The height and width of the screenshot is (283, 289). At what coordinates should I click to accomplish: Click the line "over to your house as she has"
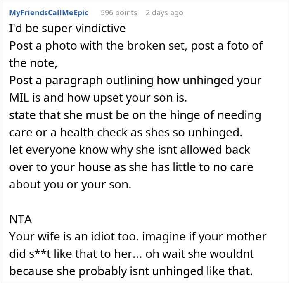tap(131, 167)
